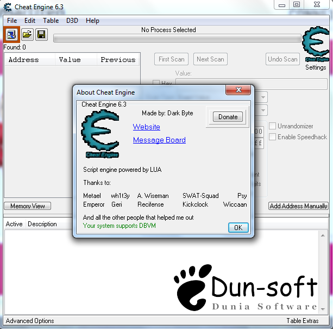Click Add Address Manually button
Viewport: 333px width, 329px height.
pos(298,206)
